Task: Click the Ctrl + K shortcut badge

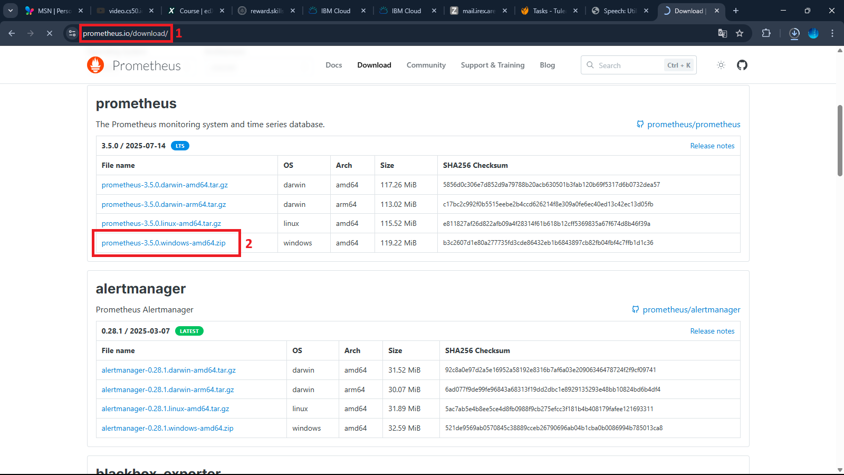Action: click(x=679, y=65)
